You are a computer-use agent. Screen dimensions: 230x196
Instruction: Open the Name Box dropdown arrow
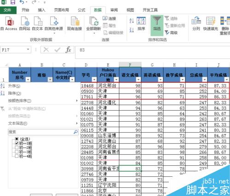click(x=28, y=50)
